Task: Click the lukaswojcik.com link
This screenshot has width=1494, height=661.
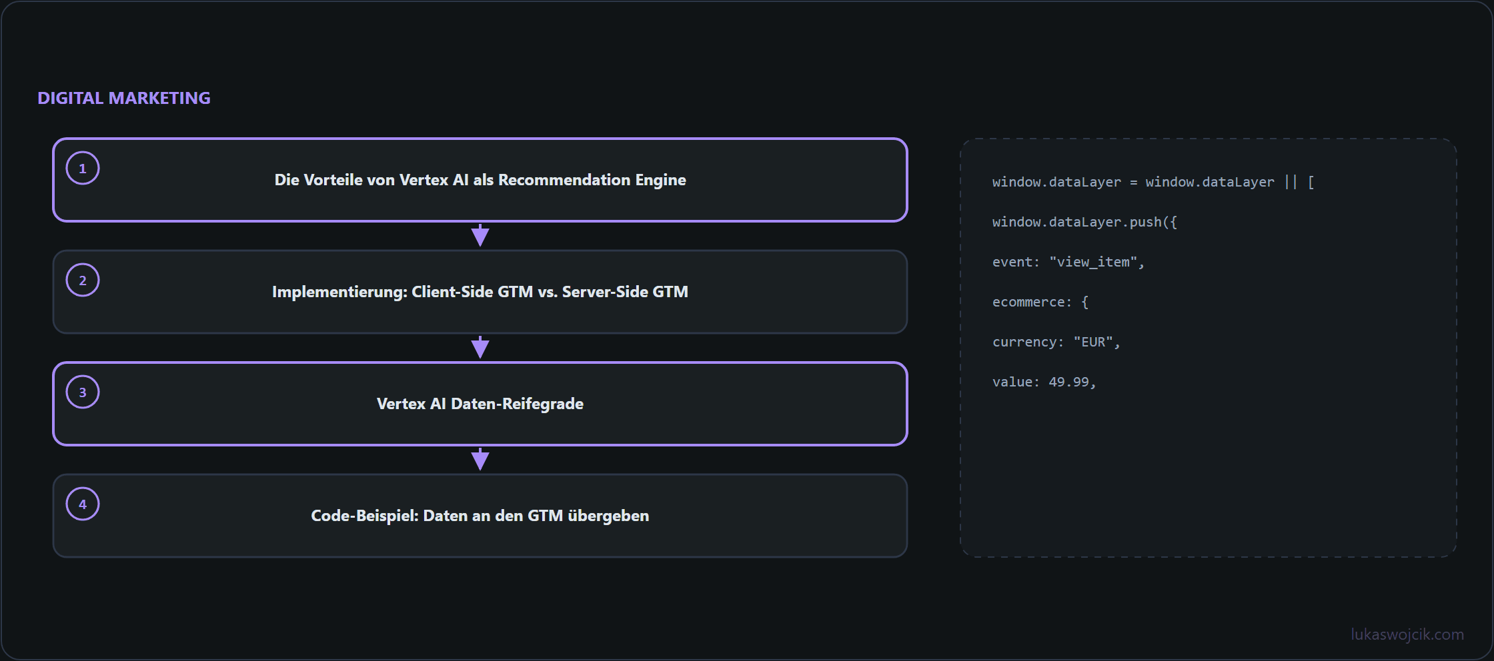Action: point(1407,634)
